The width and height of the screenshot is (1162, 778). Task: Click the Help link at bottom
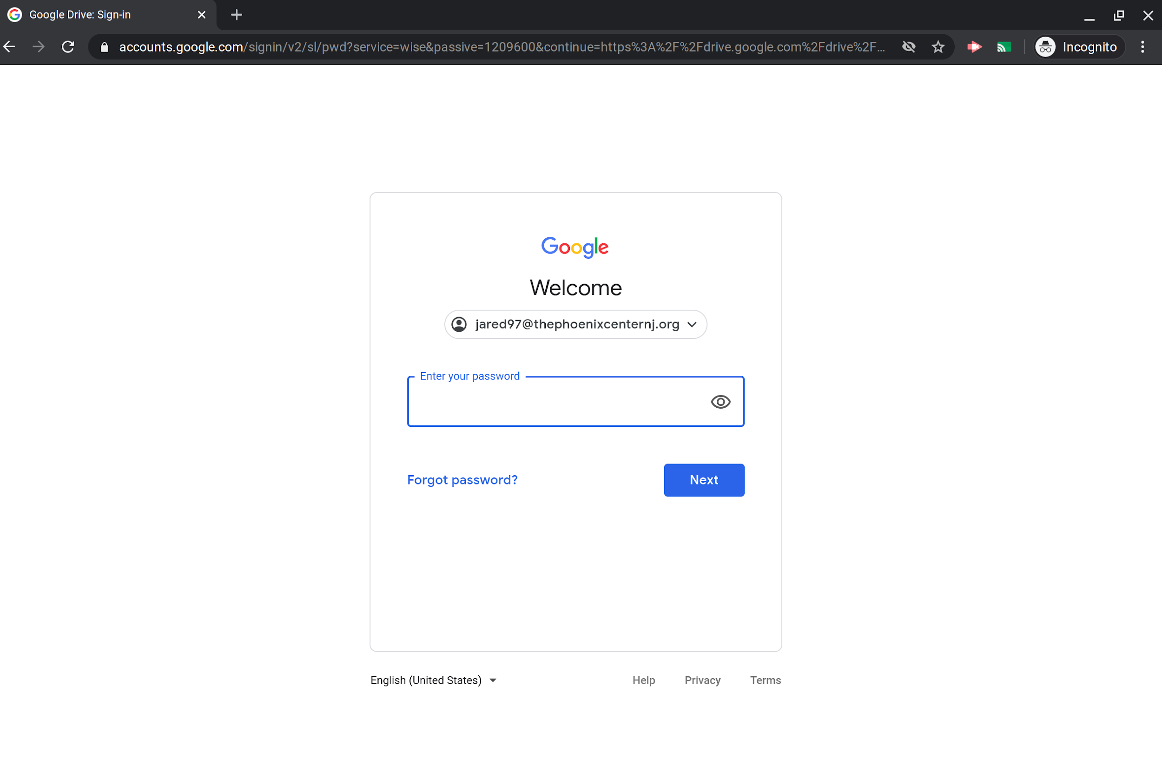coord(644,680)
